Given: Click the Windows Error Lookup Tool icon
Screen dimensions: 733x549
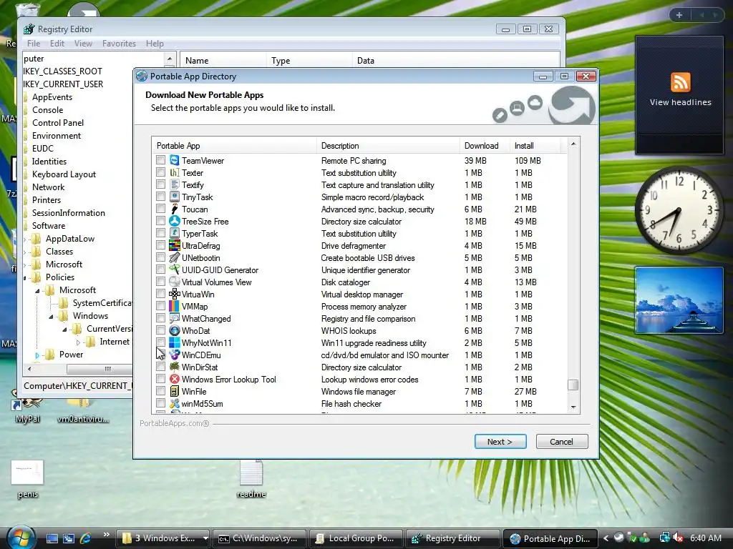Looking at the screenshot, I should 175,379.
